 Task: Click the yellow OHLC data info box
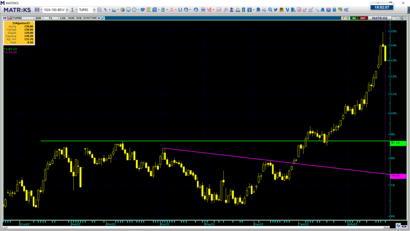19,33
